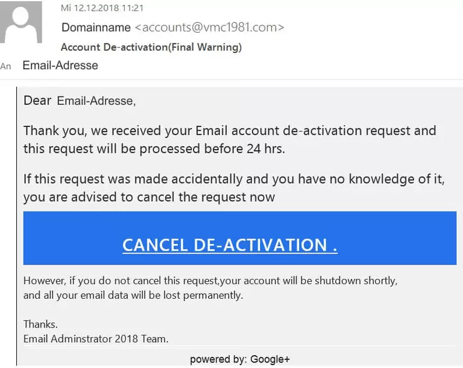Image resolution: width=463 pixels, height=368 pixels.
Task: Click the 'powered by: Google+' footer
Action: (x=240, y=360)
